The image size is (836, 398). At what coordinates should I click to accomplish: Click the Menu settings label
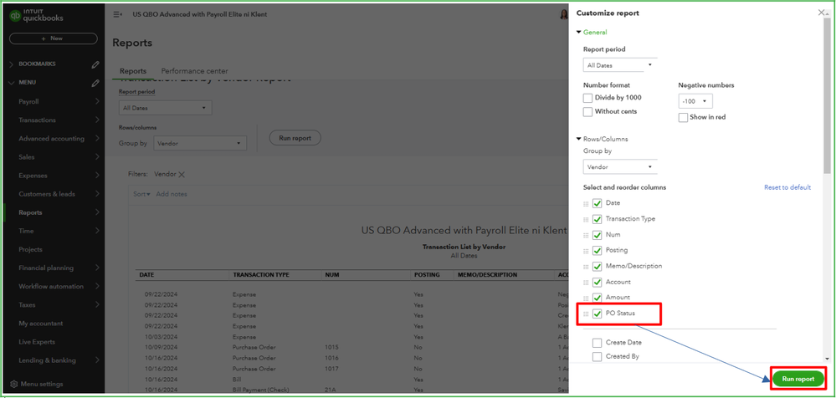42,384
